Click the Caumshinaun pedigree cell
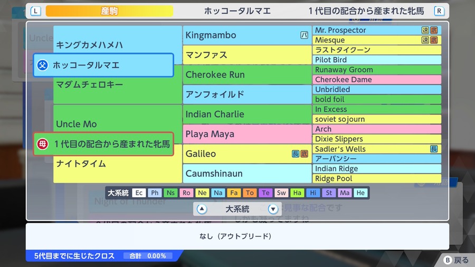Screen dimensions: 475x267 pyautogui.click(x=247, y=174)
